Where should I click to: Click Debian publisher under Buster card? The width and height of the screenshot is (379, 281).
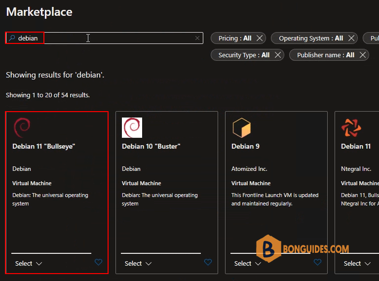pos(131,169)
